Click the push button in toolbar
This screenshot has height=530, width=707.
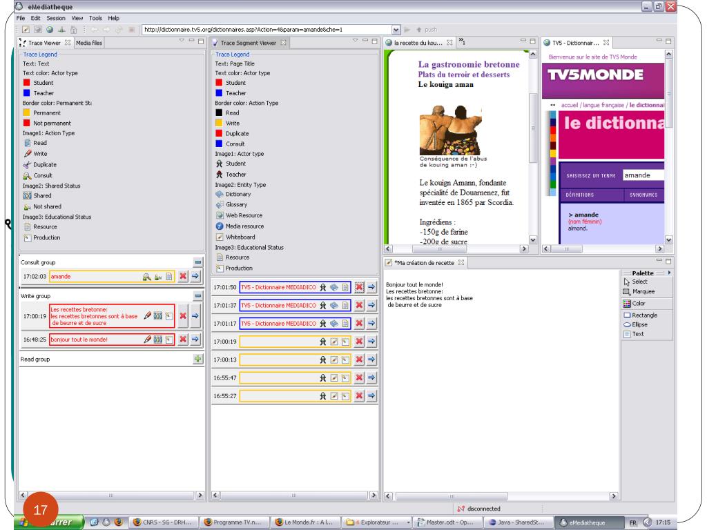427,30
